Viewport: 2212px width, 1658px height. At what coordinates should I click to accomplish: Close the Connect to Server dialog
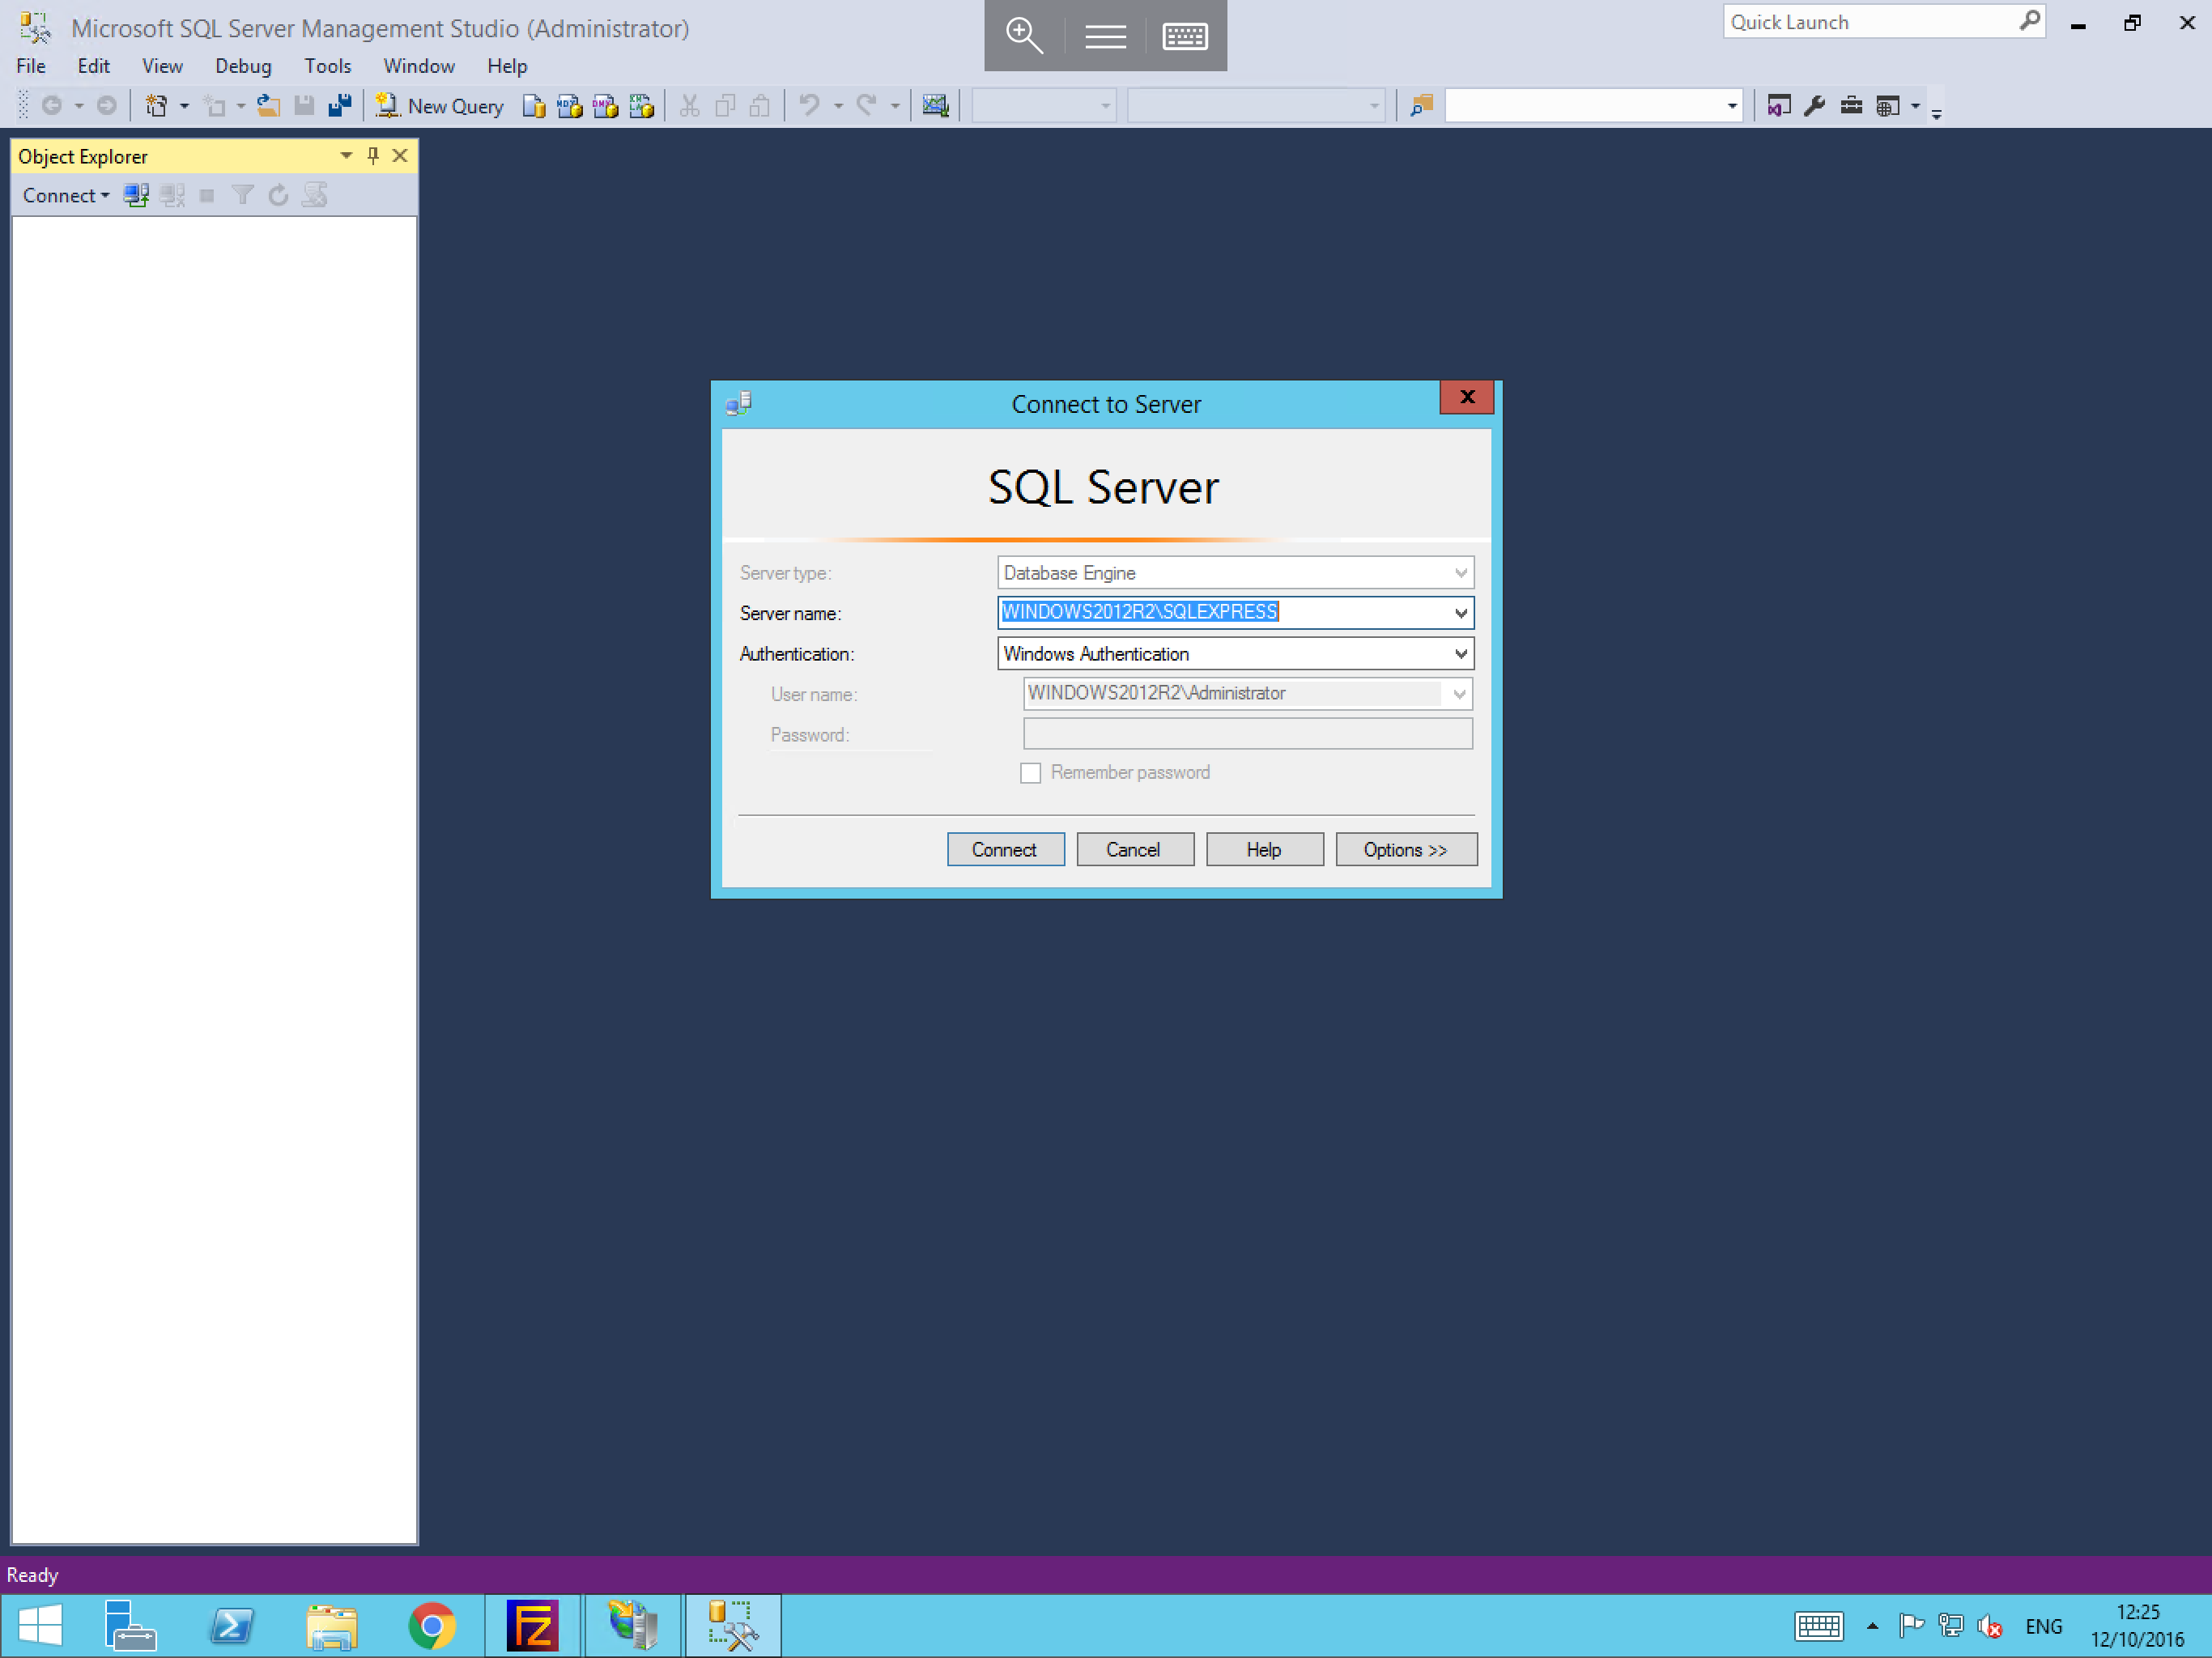[1467, 397]
